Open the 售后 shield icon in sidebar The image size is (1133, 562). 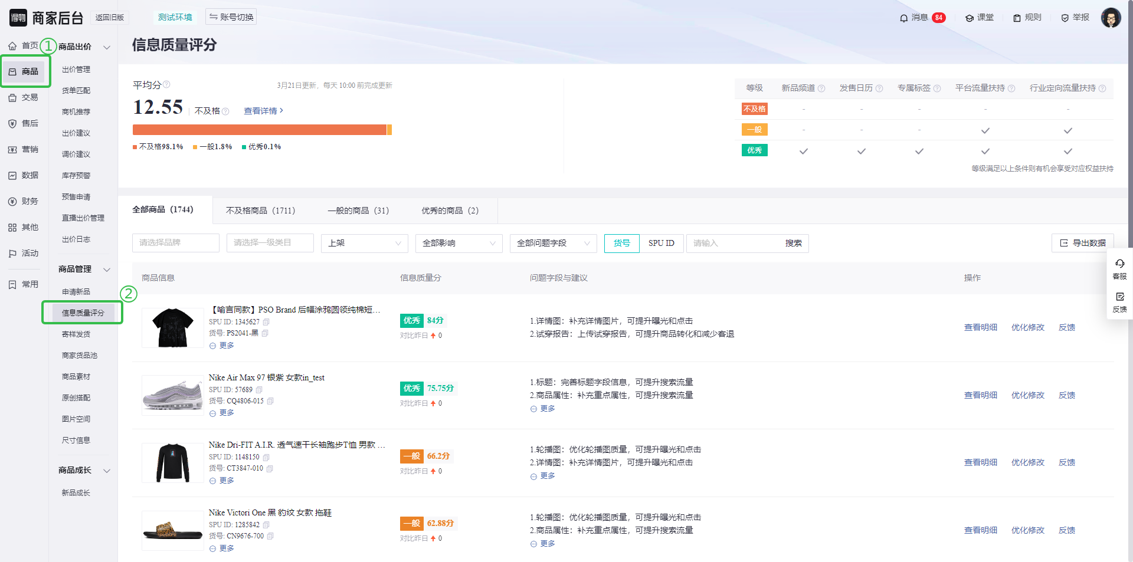coord(12,124)
